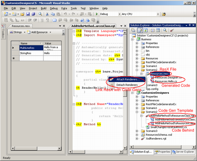Click the Value column header
Screen dimensions: 197x161
(x=52, y=43)
